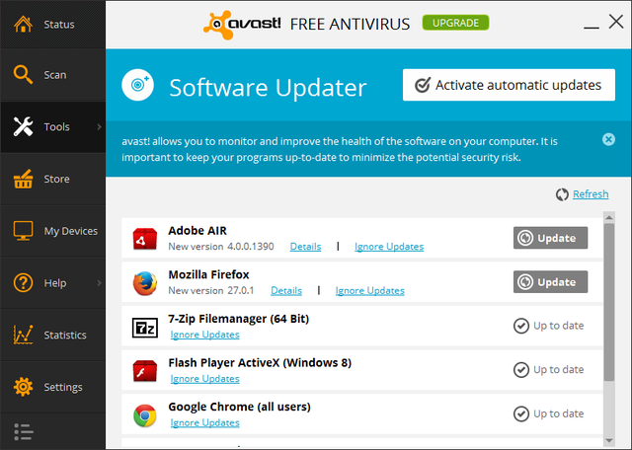Open Details for Adobe AIR

point(305,247)
